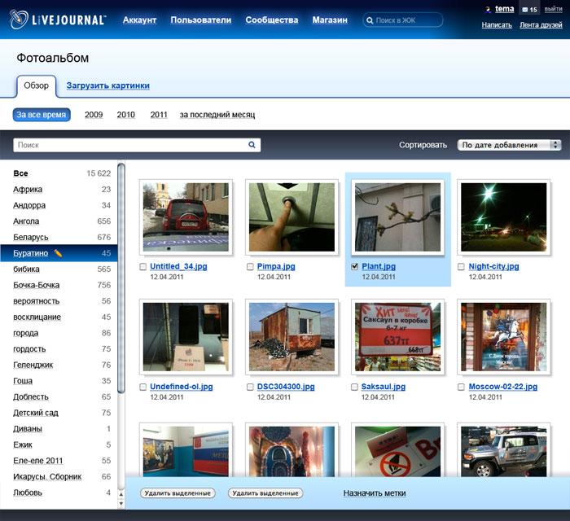Open the sort dropdown 'По дате добавления'
Viewport: 570px width, 521px height.
click(x=510, y=145)
